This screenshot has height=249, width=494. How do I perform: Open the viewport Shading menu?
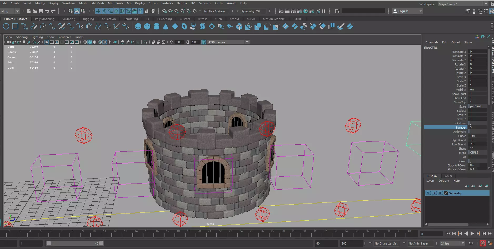(22, 37)
